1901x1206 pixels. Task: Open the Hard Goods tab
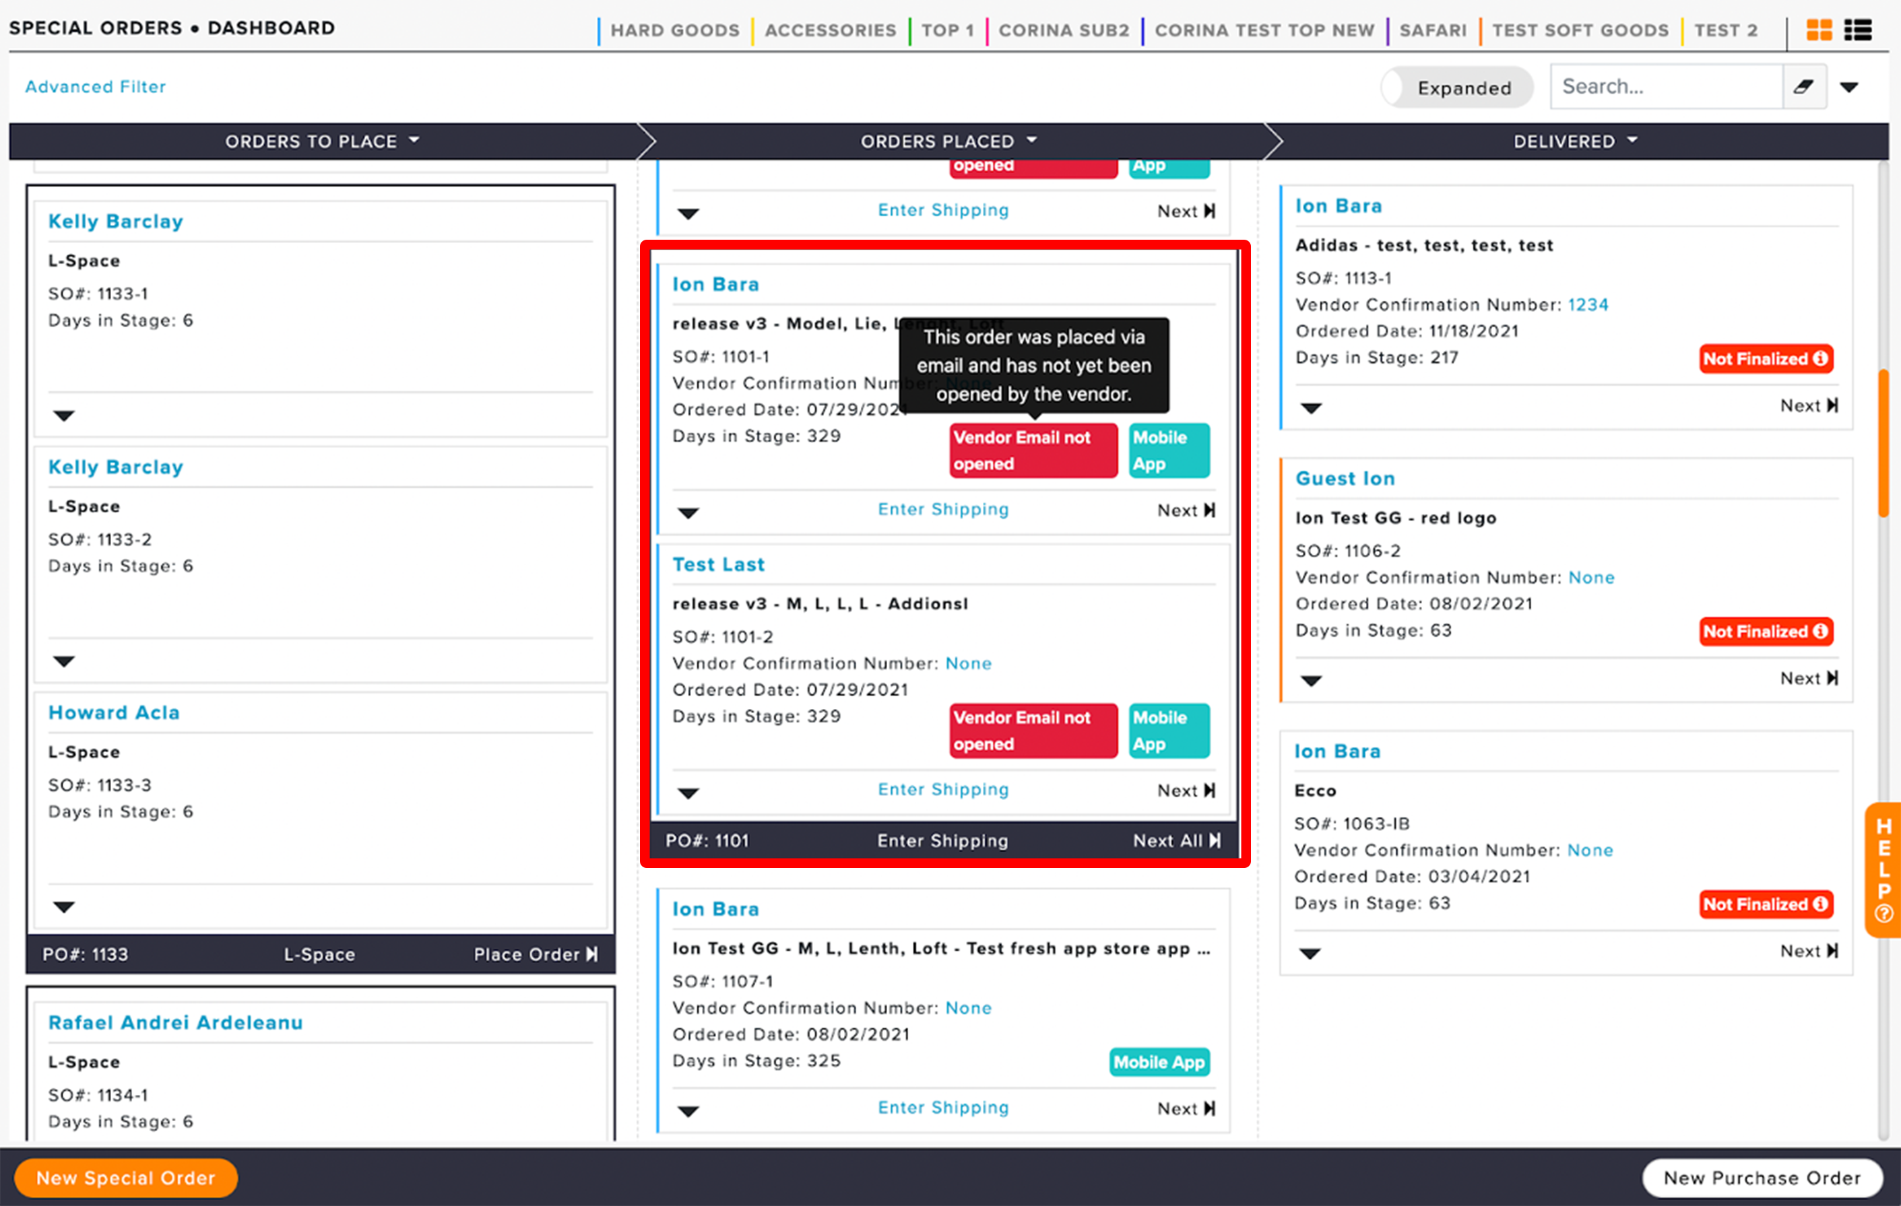tap(674, 31)
